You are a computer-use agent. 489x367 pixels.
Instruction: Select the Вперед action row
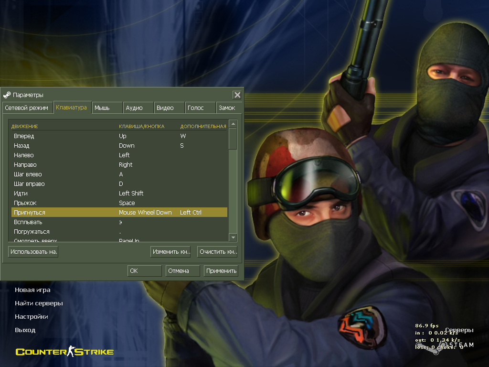[x=119, y=136]
